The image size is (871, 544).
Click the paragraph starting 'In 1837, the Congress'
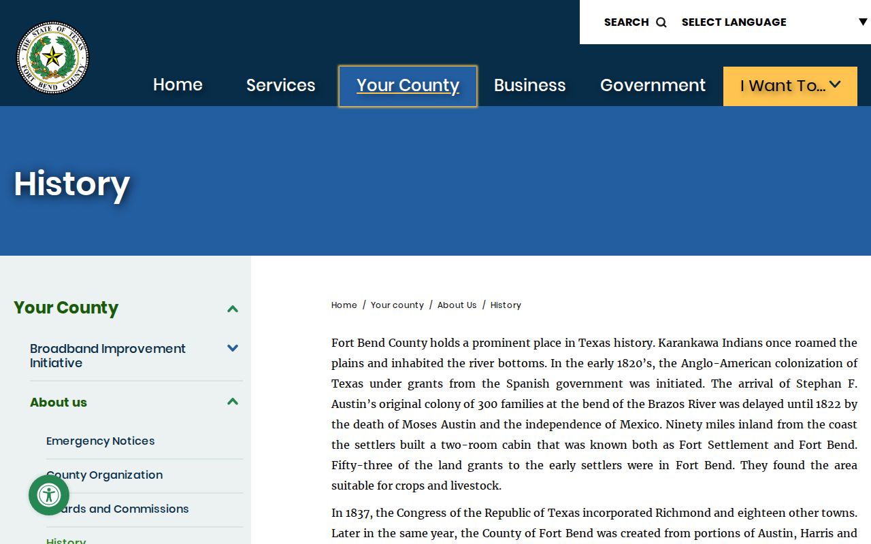coord(594,524)
